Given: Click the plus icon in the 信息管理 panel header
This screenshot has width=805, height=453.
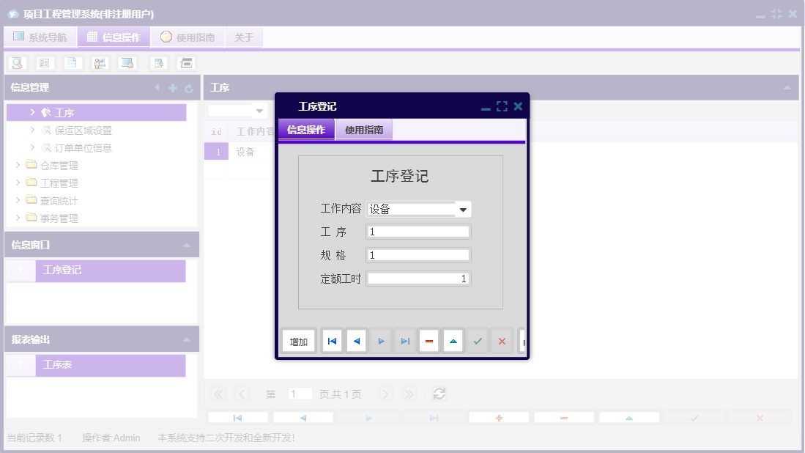Looking at the screenshot, I should point(172,87).
